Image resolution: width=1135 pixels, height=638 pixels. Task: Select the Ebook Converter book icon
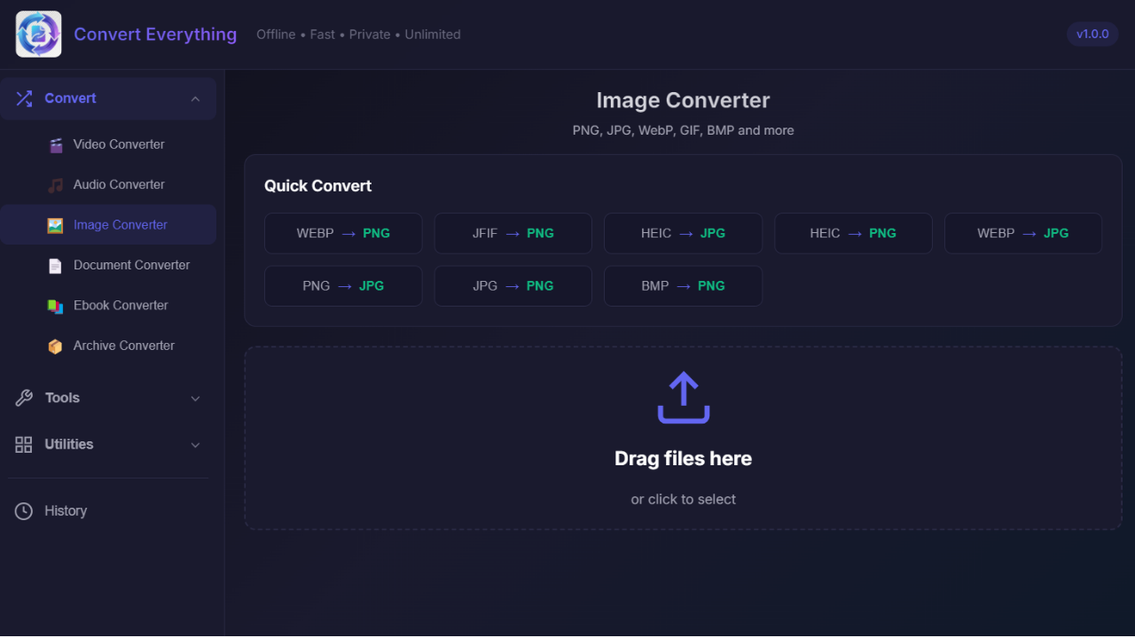[55, 305]
